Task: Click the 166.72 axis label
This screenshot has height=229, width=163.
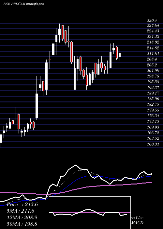Action: coord(153,133)
